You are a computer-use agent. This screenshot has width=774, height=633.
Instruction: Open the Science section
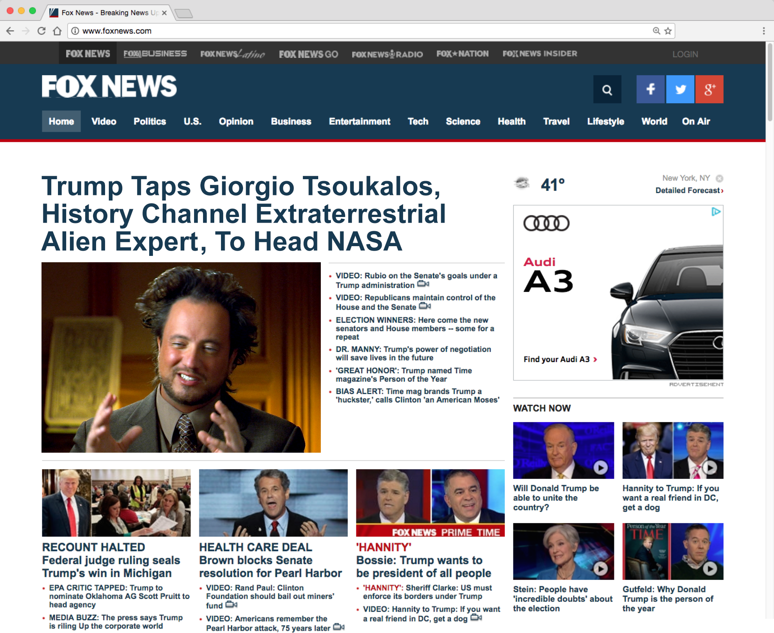[463, 121]
